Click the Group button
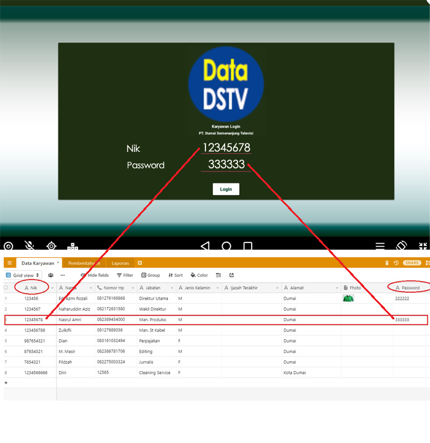This screenshot has height=443, width=430. 151,275
